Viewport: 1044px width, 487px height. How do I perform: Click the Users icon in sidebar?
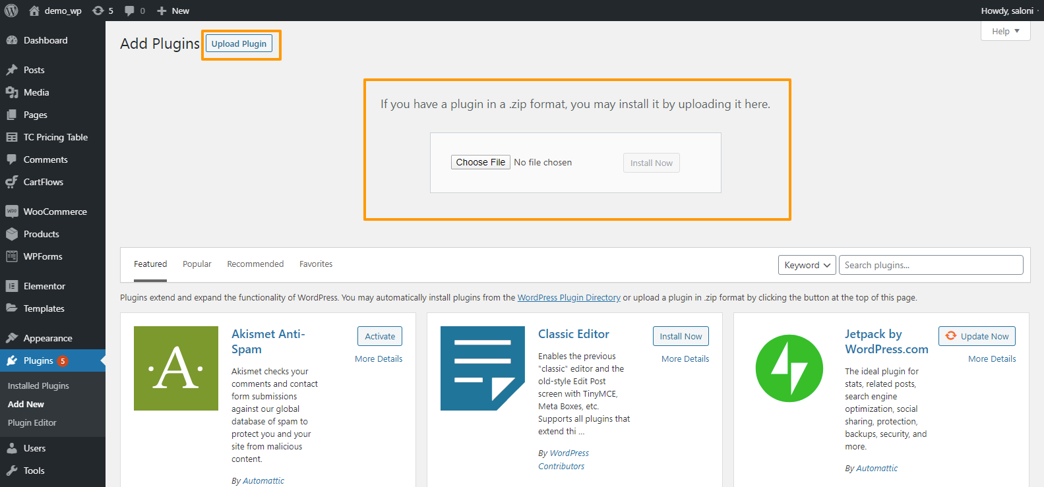tap(12, 448)
